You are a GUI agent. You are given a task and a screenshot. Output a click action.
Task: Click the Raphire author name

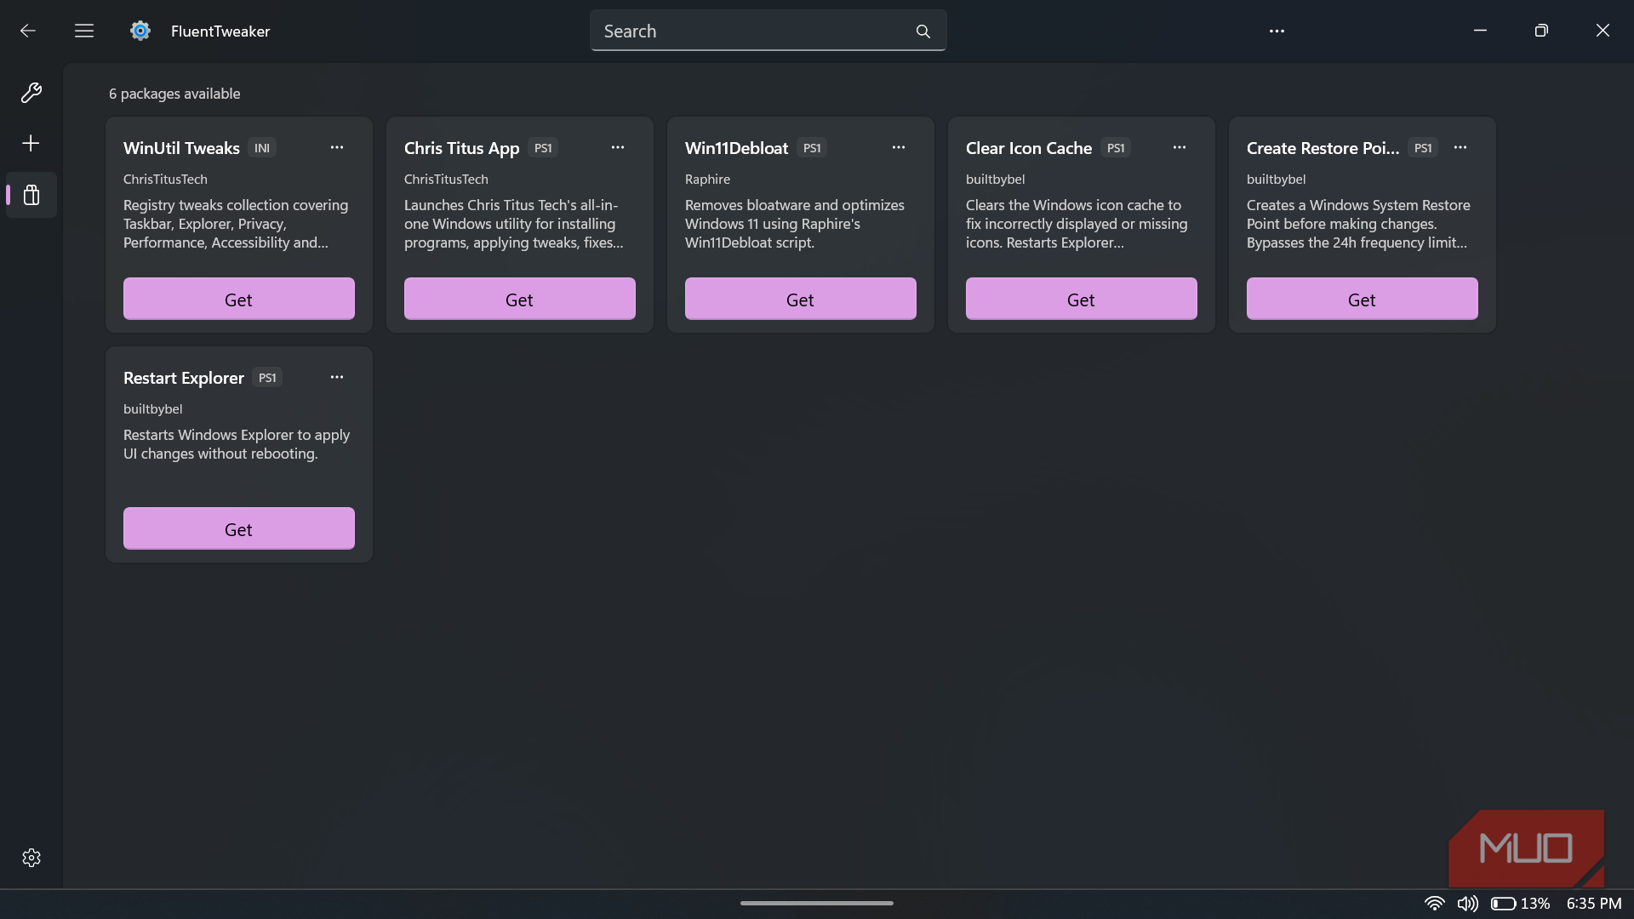tap(707, 180)
